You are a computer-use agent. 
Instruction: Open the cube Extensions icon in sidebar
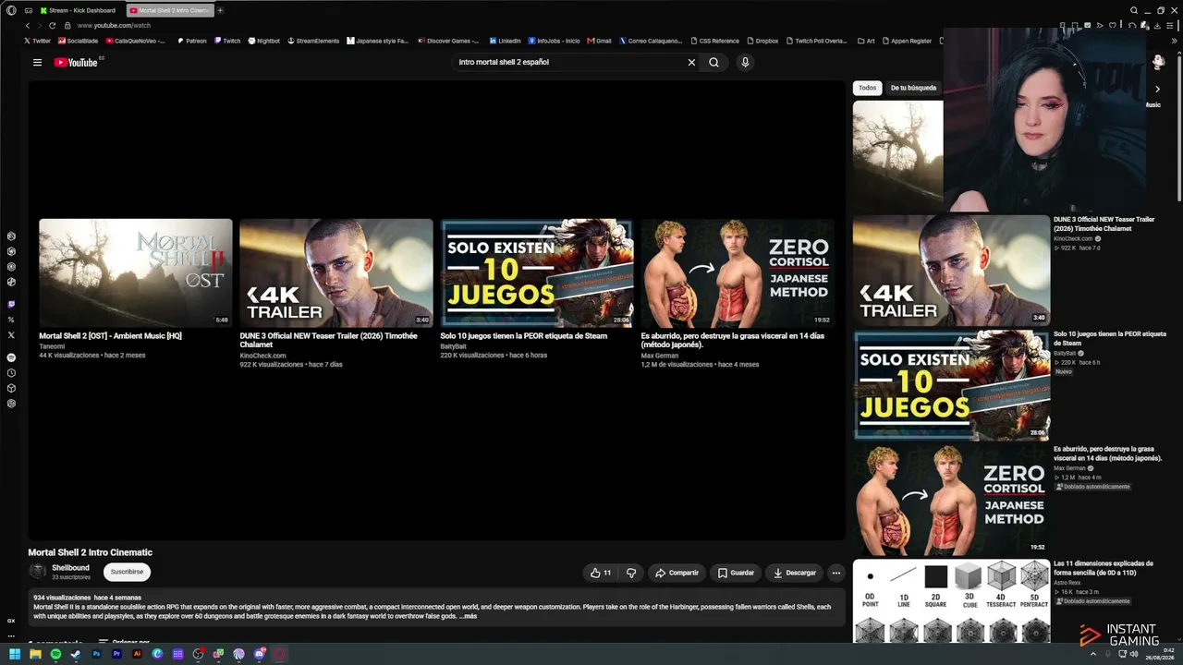click(x=11, y=388)
